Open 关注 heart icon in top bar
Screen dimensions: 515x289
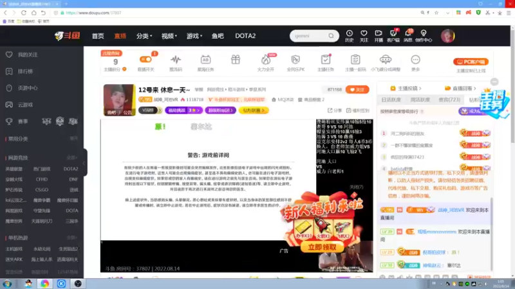click(364, 36)
